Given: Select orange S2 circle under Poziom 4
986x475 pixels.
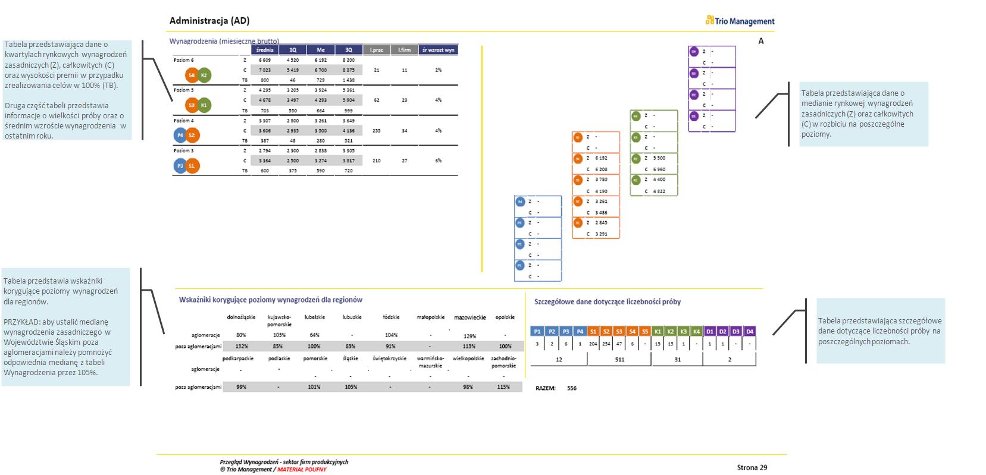Looking at the screenshot, I should [x=192, y=136].
